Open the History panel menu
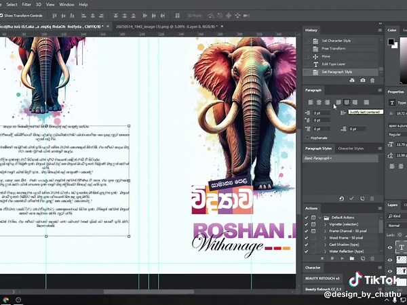Image resolution: width=407 pixels, height=305 pixels. pyautogui.click(x=380, y=30)
